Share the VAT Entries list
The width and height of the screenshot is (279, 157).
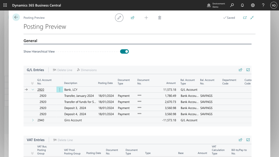click(x=240, y=140)
